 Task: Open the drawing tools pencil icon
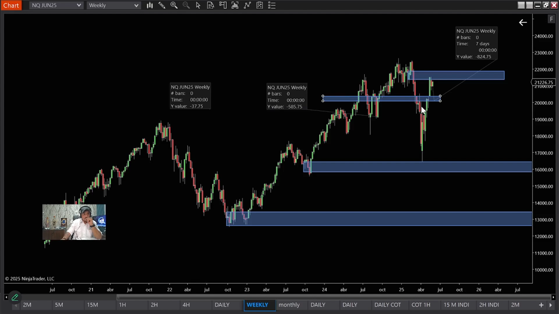(162, 5)
